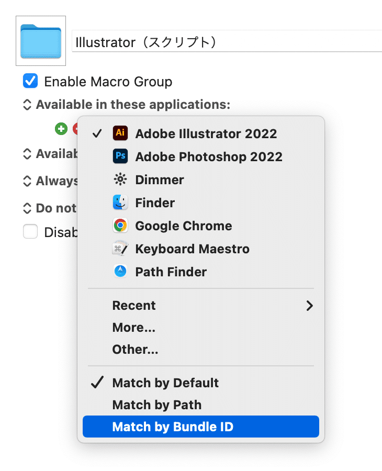Viewport: 382px width, 471px height.
Task: Click the group name field Illustrator
Action: 227,41
